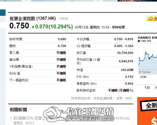Viewport: 157px width, 125px height.
Task: Click the 每股盈利 (ttm) label
Action: [x=87, y=84]
